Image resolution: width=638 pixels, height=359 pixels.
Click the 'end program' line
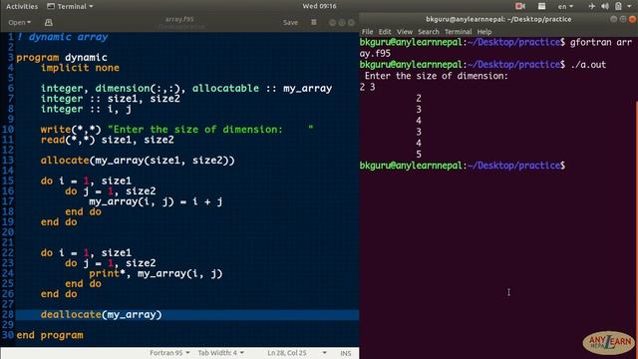coord(50,335)
